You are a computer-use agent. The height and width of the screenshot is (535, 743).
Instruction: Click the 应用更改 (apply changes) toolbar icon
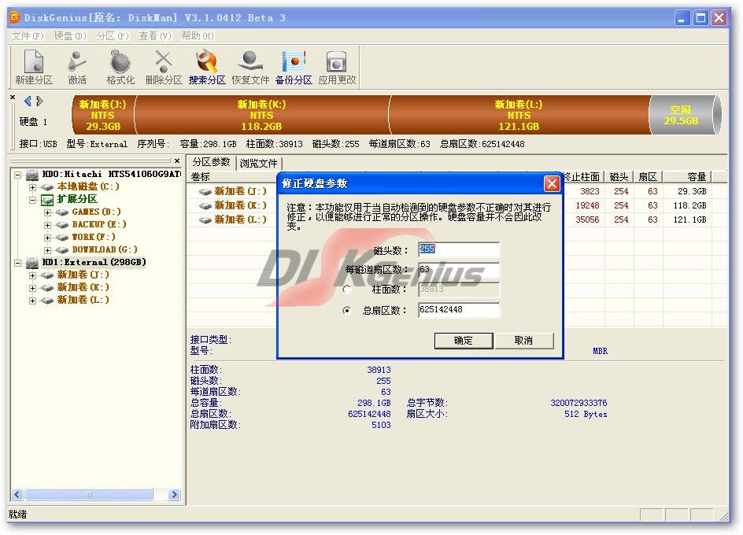click(337, 68)
